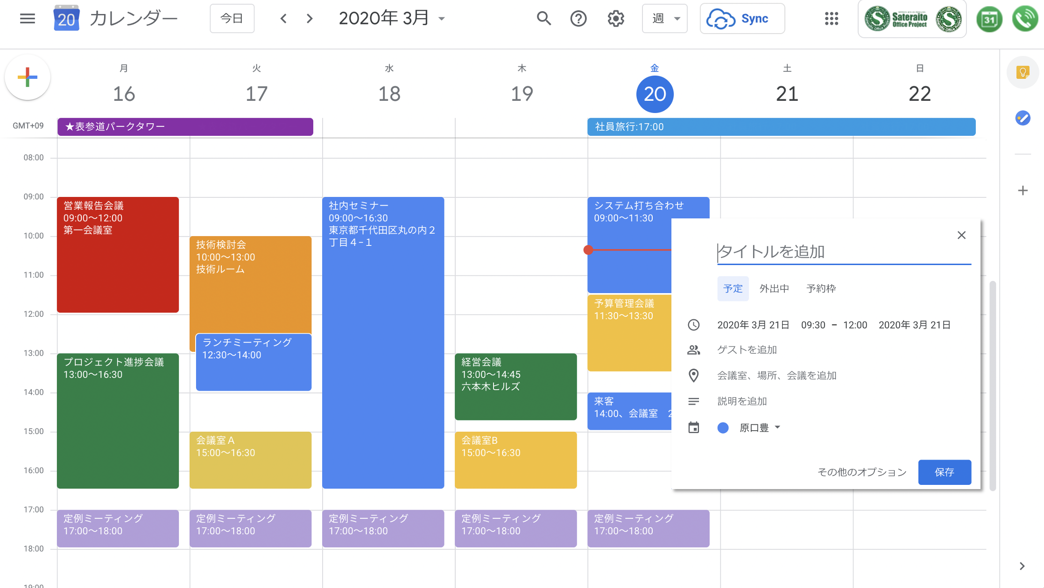The width and height of the screenshot is (1044, 588).
Task: Jump to today with 今日 button
Action: tap(232, 19)
